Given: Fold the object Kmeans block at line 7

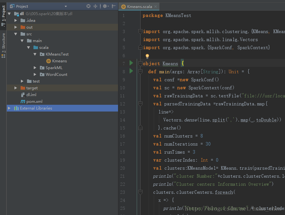Looking at the screenshot, I should 140,64.
